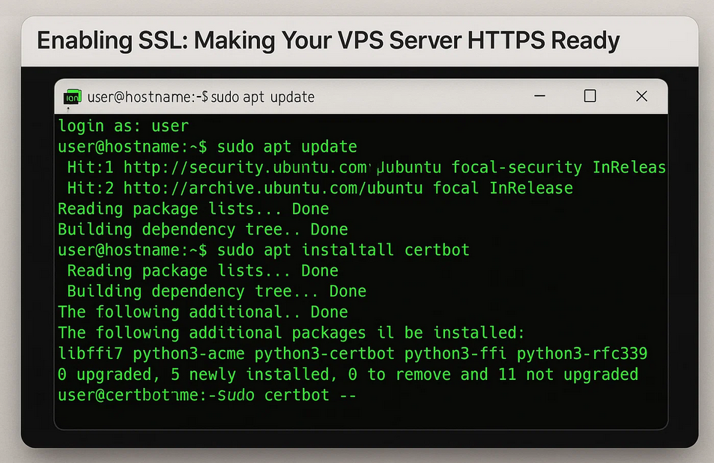
Task: Click the 'sudo apt update' command in terminal body
Action: click(x=287, y=147)
